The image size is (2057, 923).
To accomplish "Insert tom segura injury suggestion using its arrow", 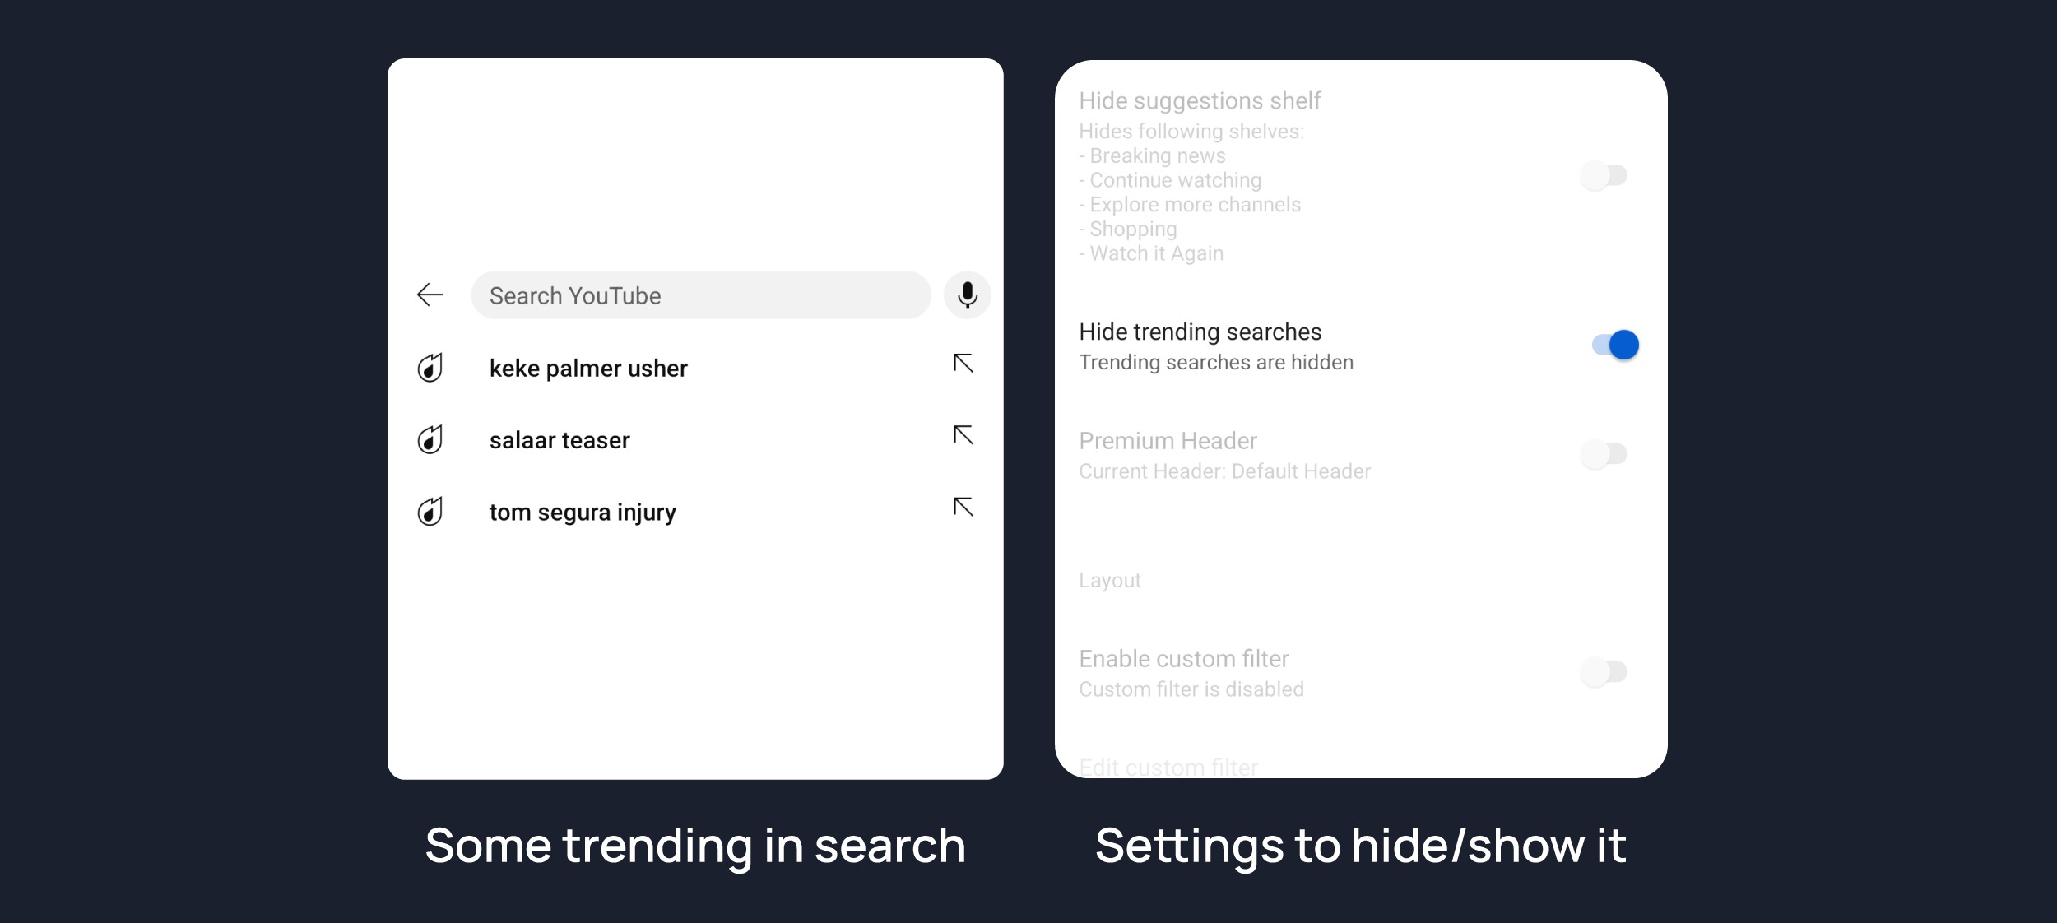I will click(963, 506).
